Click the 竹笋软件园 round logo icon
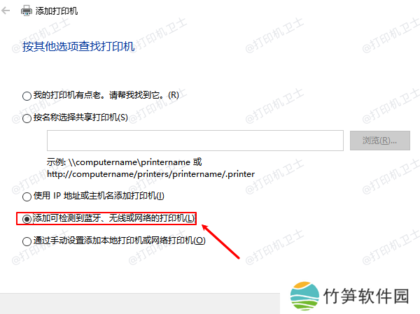Viewport: 420px width, 314px height. coord(304,296)
